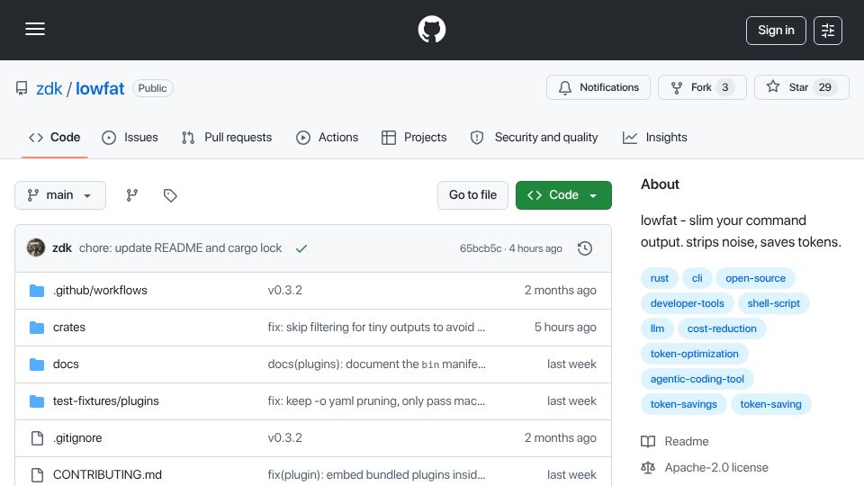Open commit 'fix(plugin): embed bundled plugins'
The width and height of the screenshot is (864, 486).
376,474
